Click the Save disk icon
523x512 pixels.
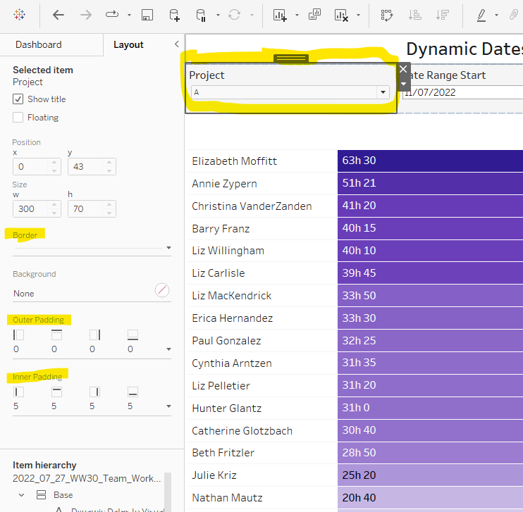coord(147,15)
